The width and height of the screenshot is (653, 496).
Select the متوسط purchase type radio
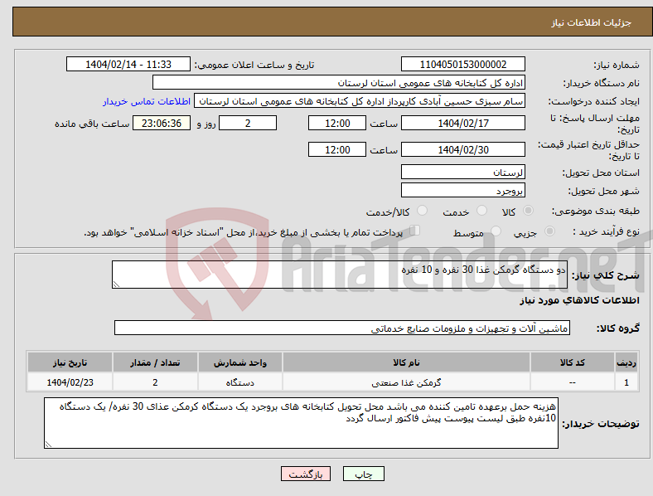pyautogui.click(x=496, y=231)
